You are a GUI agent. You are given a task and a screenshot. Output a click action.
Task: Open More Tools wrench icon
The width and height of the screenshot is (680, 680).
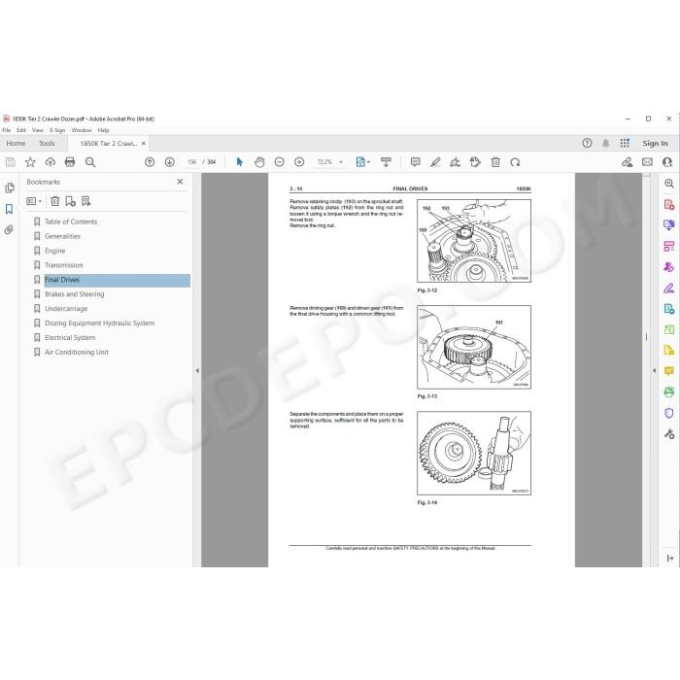668,433
